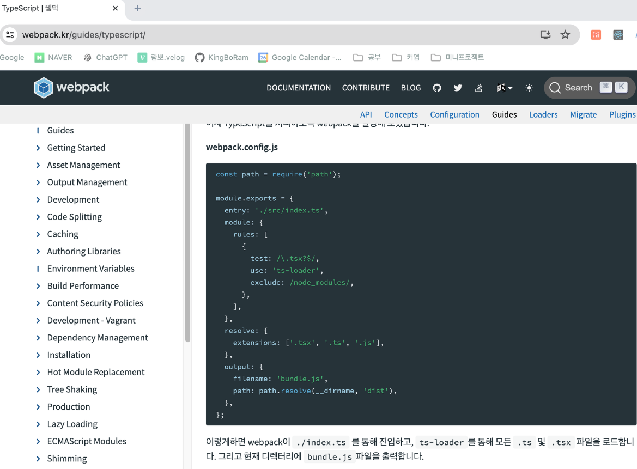The image size is (637, 469).
Task: Open the 공부 bookmark folder
Action: (x=367, y=58)
